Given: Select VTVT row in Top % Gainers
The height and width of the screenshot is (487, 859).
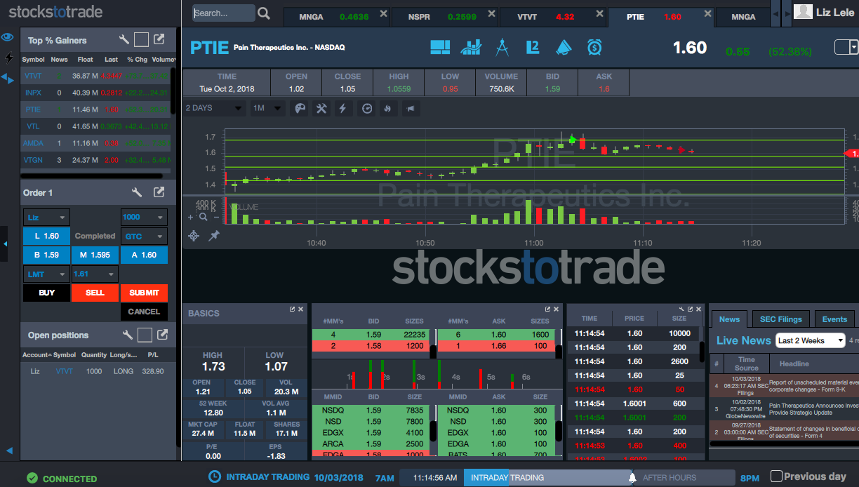Looking at the screenshot, I should 95,76.
